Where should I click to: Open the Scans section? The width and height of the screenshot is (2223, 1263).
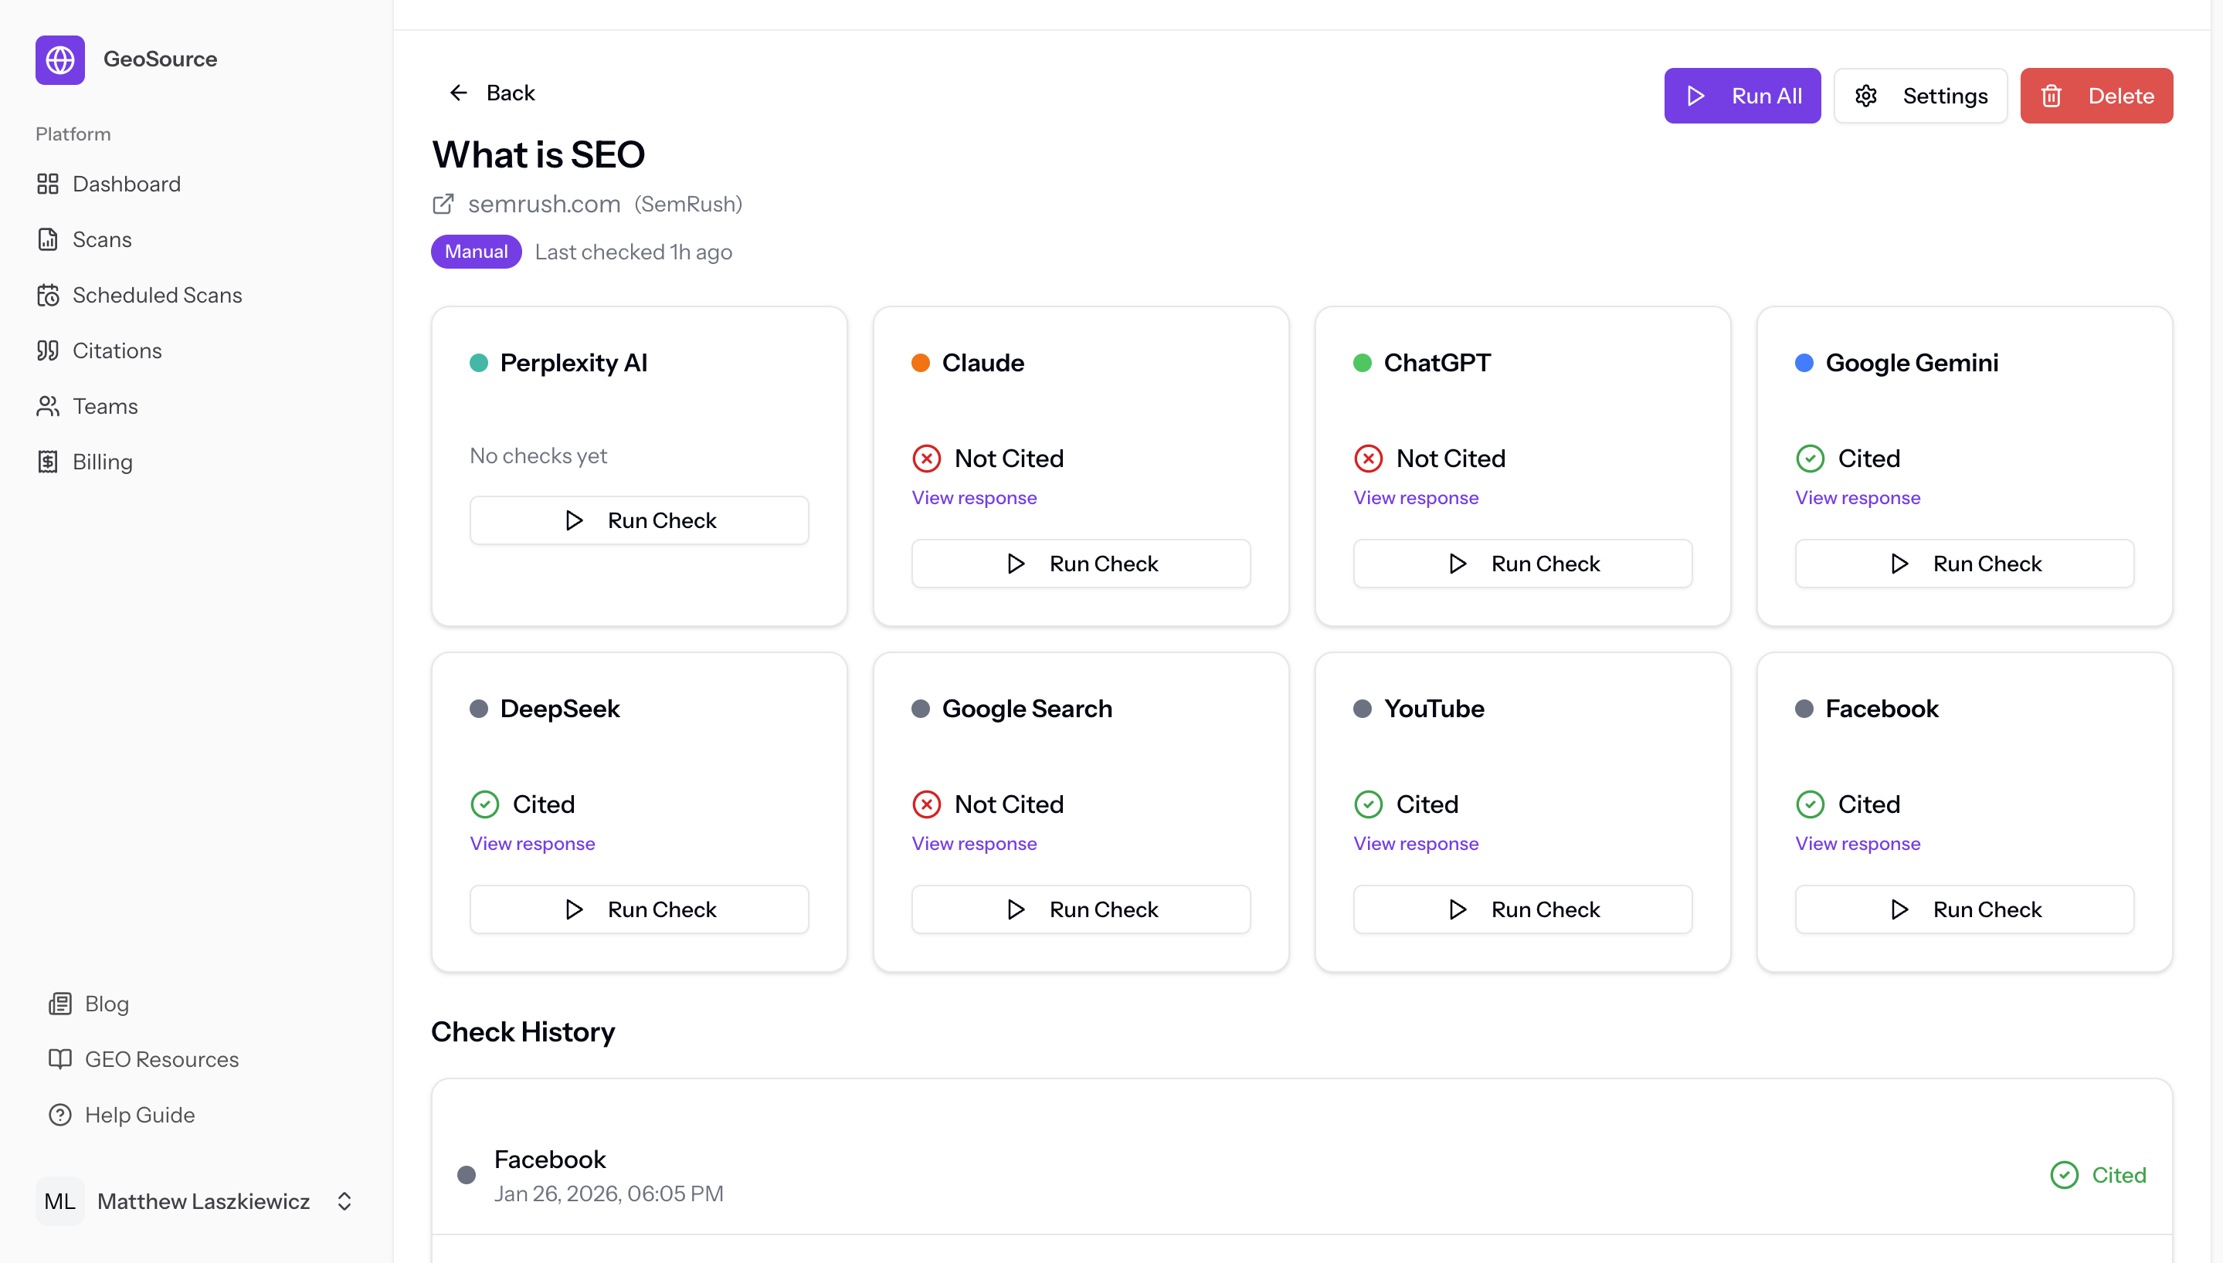click(101, 239)
